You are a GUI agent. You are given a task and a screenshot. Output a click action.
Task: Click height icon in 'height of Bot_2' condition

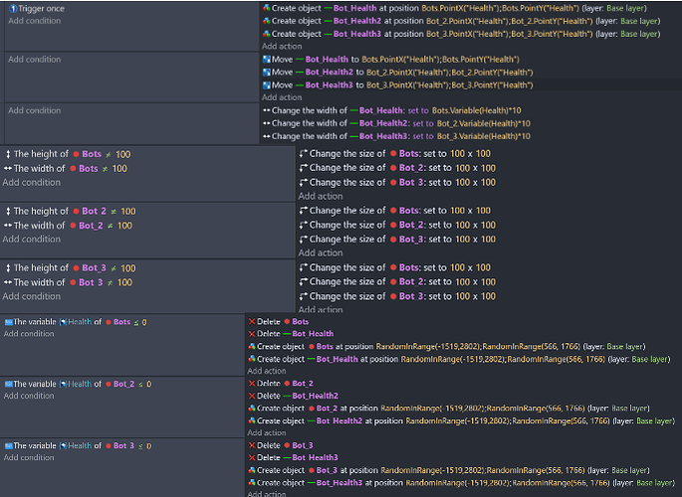8,212
